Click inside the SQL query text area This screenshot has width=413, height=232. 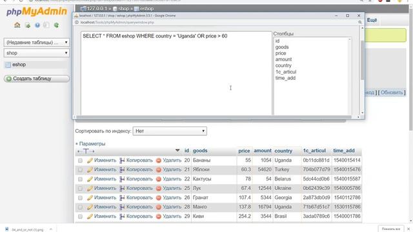pyautogui.click(x=176, y=73)
